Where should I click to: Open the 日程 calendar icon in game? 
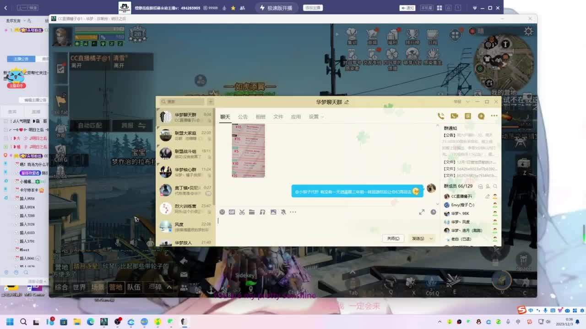tap(433, 37)
